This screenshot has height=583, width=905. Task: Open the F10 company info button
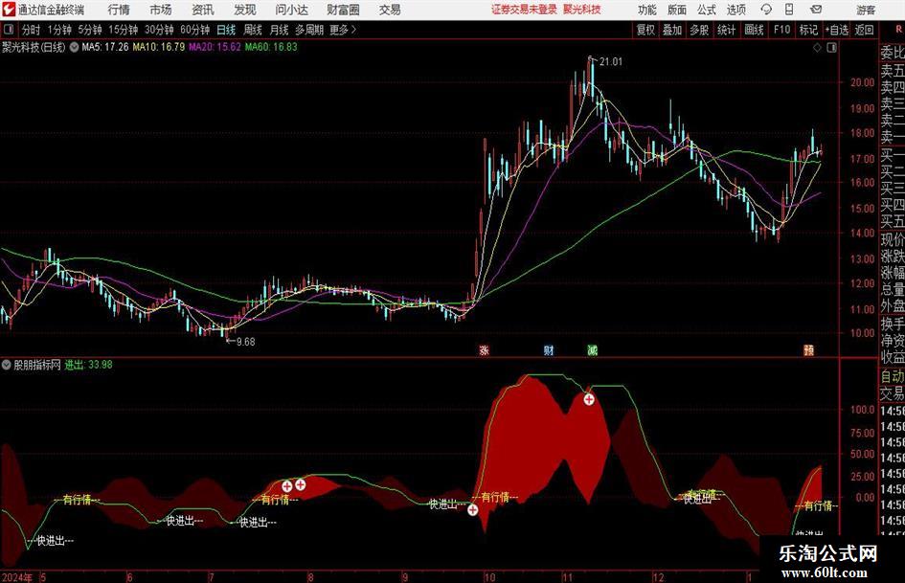click(x=782, y=30)
